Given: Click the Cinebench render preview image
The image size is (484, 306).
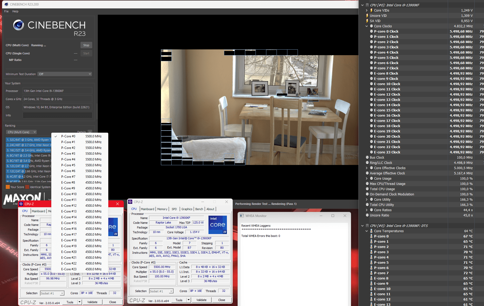Looking at the screenshot, I should [259, 107].
